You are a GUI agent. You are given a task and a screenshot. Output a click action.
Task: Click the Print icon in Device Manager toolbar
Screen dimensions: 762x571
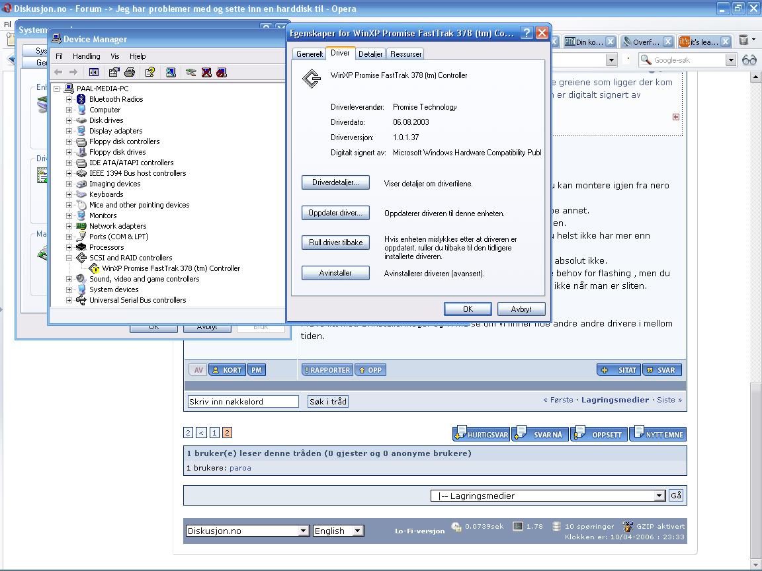tap(129, 72)
